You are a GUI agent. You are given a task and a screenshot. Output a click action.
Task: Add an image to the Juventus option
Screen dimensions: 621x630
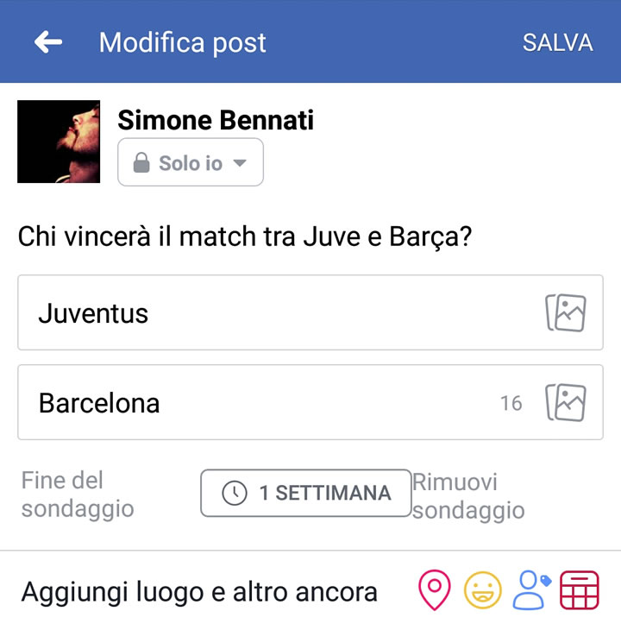[565, 312]
